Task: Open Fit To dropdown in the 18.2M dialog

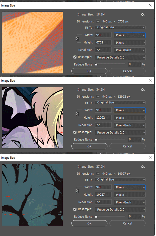Action: 120,27
